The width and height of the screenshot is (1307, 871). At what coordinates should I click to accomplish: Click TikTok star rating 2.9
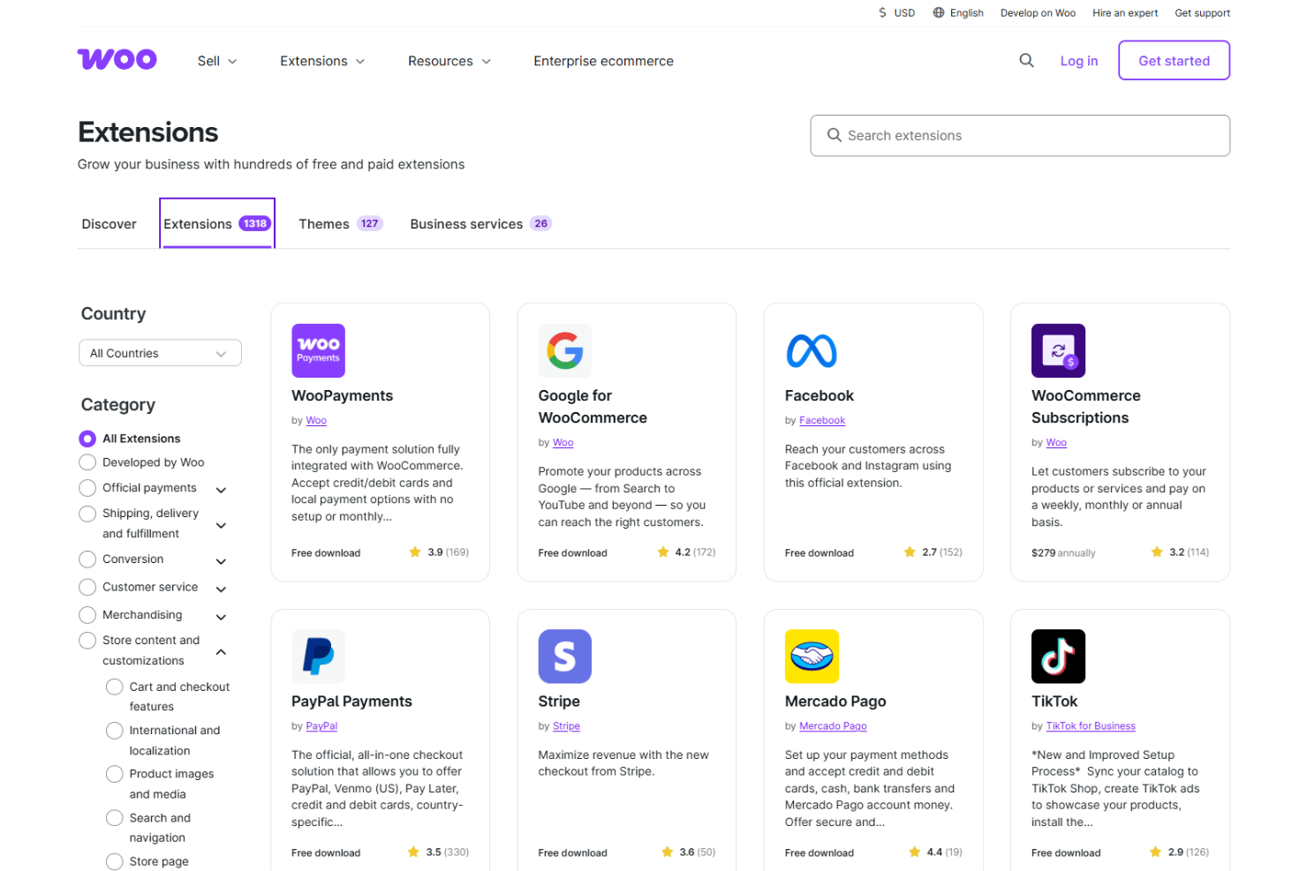click(1179, 852)
